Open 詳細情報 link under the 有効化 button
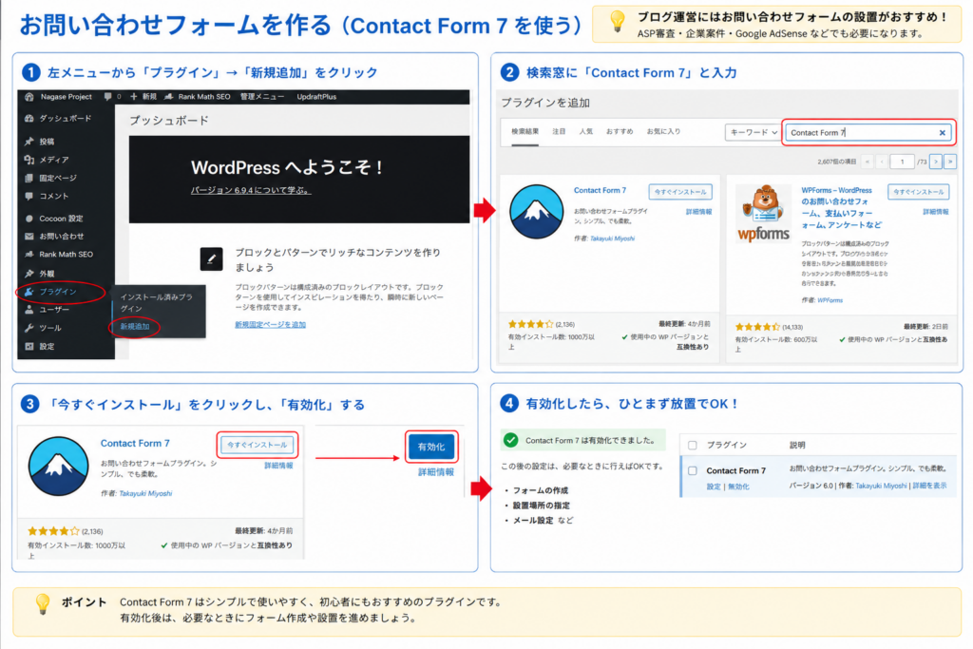 coord(435,472)
